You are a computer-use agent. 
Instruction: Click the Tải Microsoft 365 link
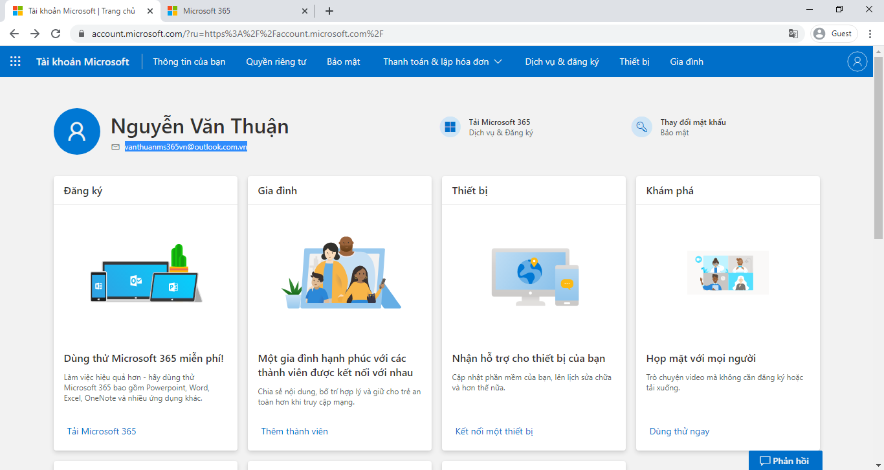(x=100, y=431)
